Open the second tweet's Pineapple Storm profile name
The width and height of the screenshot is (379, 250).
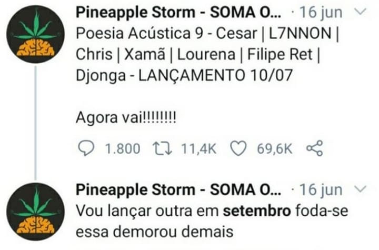(x=178, y=190)
